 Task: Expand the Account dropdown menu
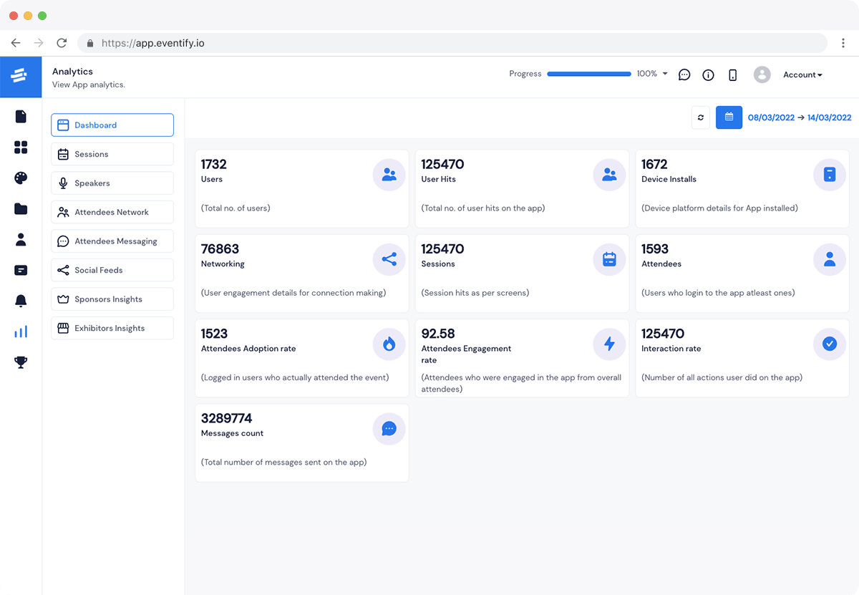[x=802, y=74]
